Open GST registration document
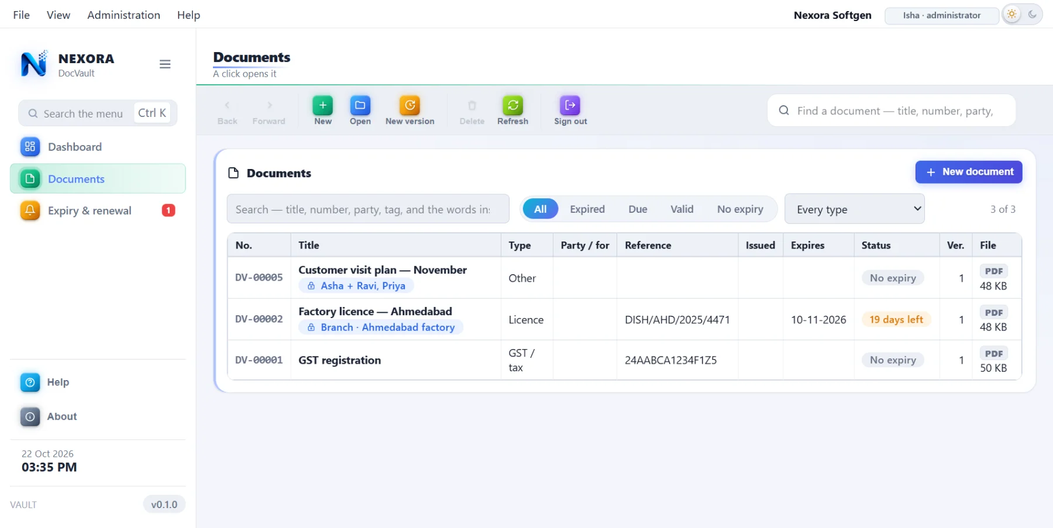 coord(339,360)
